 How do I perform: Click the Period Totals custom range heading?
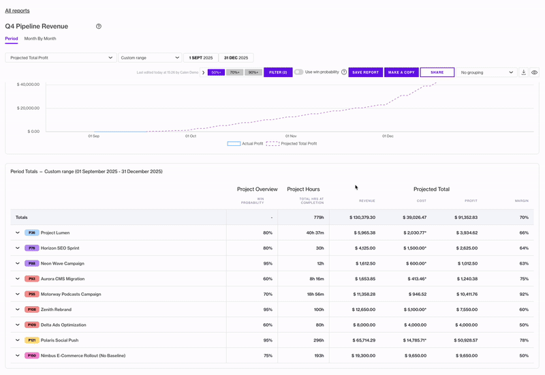(87, 172)
